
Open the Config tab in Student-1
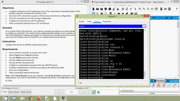(x=89, y=21)
